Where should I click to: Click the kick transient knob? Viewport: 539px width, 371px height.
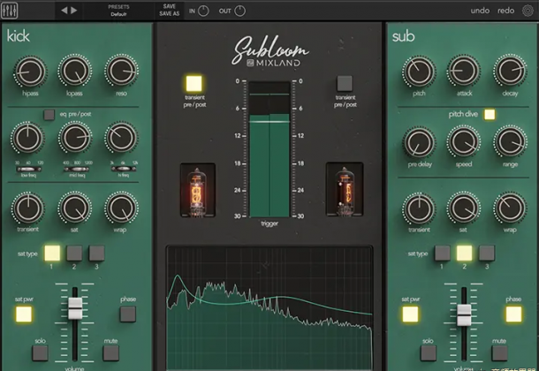coord(28,208)
